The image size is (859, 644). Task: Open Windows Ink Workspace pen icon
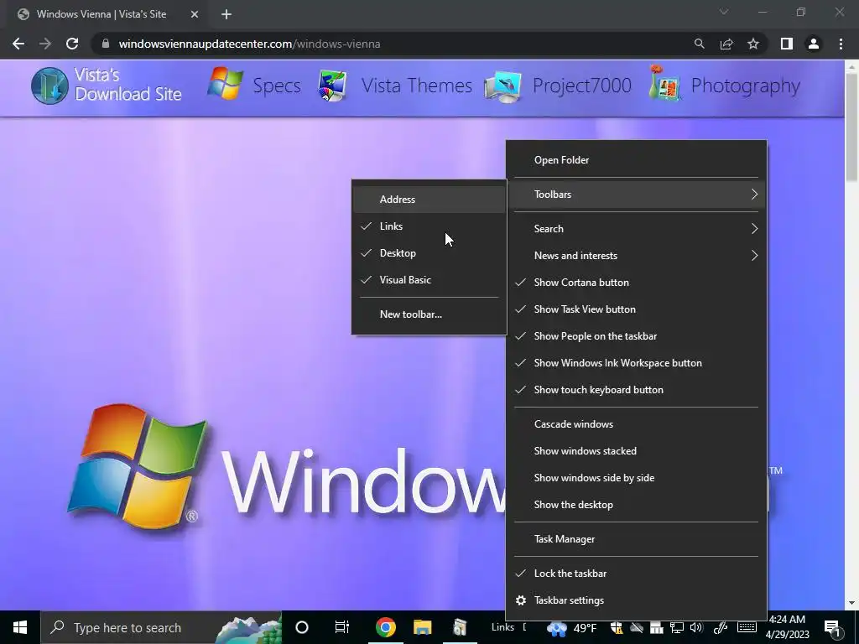tap(721, 627)
